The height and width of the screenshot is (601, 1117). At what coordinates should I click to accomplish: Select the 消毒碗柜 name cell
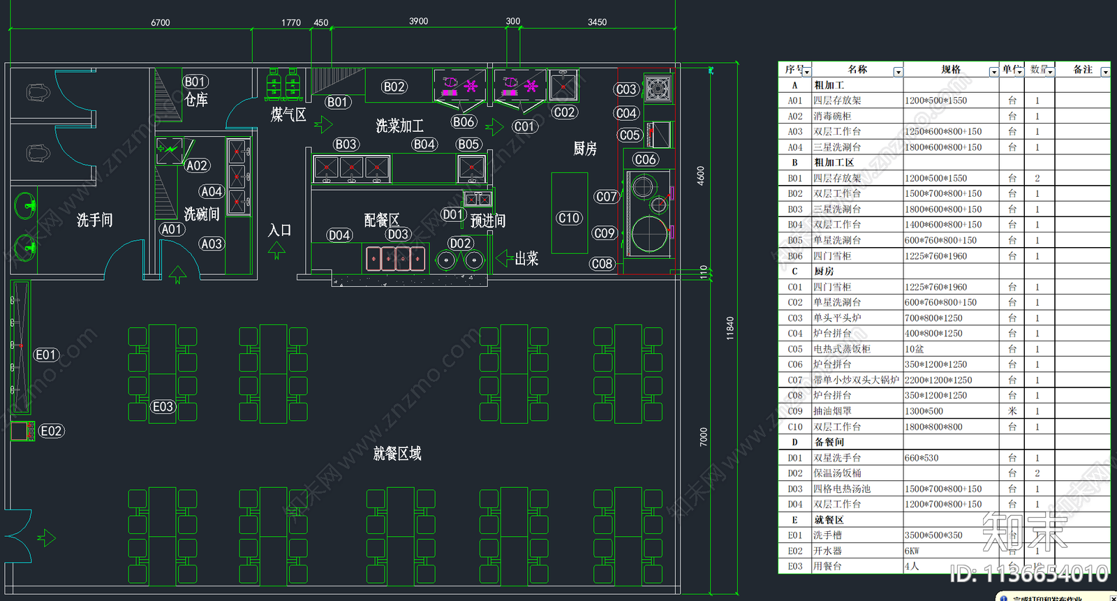(857, 116)
